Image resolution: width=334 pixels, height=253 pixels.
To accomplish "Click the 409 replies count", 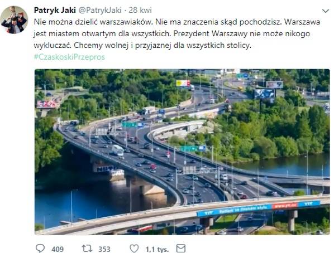I will pyautogui.click(x=58, y=249).
